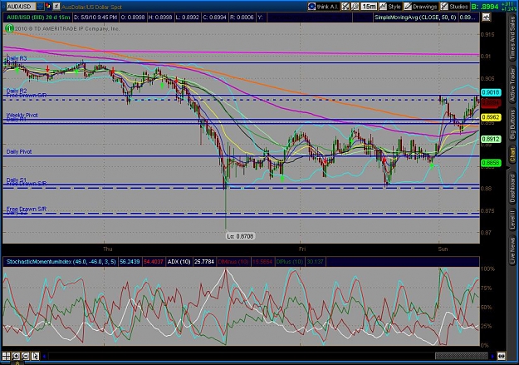Click the Sun date label on time axis
The image size is (519, 365).
443,249
